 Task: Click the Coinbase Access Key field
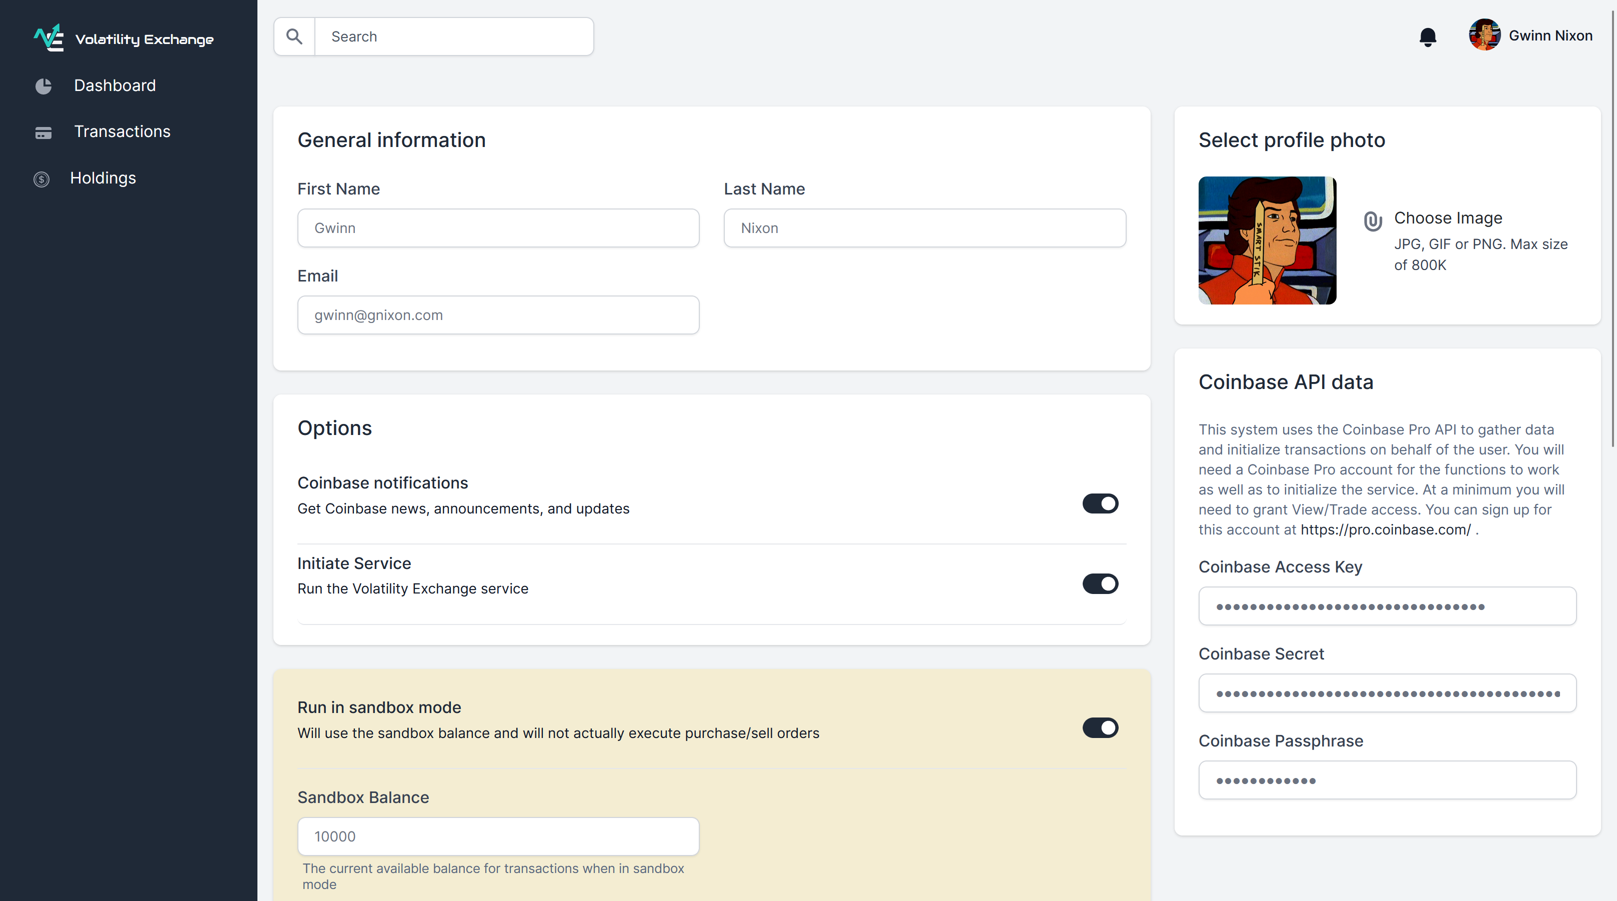point(1387,606)
